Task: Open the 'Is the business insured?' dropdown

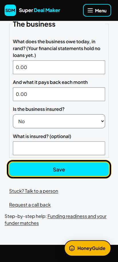Action: click(x=59, y=121)
